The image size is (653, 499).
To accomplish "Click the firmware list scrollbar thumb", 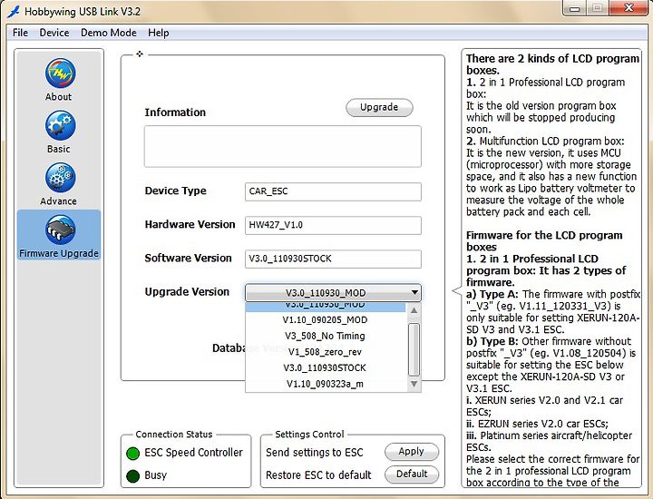I will click(x=414, y=349).
